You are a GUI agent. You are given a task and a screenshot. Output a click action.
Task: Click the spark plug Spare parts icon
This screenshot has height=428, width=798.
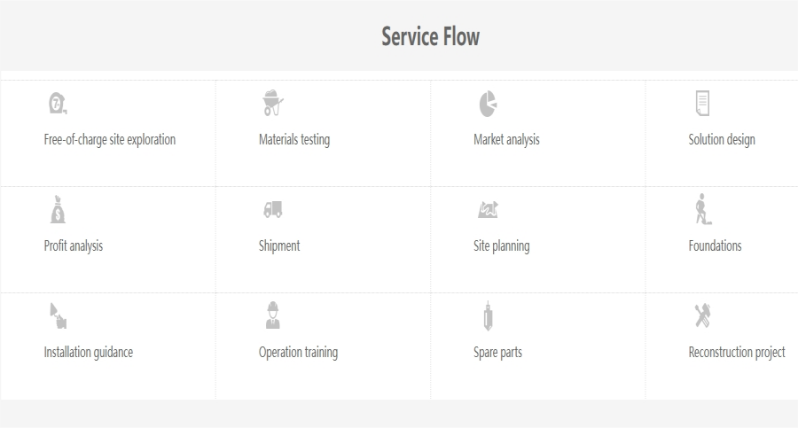click(488, 315)
